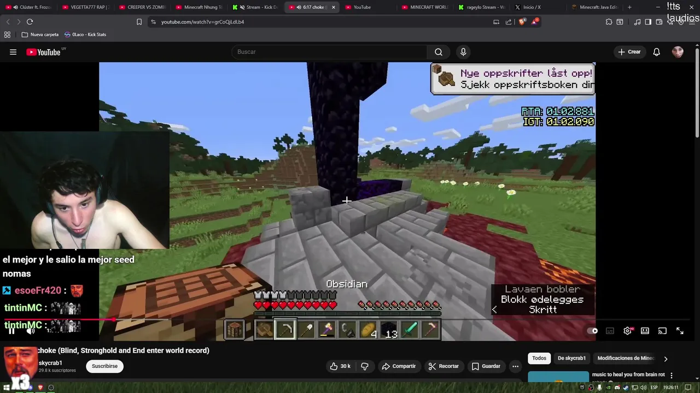Bookmark this page via bookmark icon
Viewport: 700px width, 393px height.
[x=139, y=22]
